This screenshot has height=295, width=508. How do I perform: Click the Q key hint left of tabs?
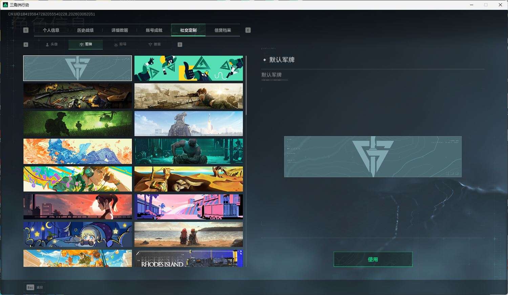pos(26,30)
